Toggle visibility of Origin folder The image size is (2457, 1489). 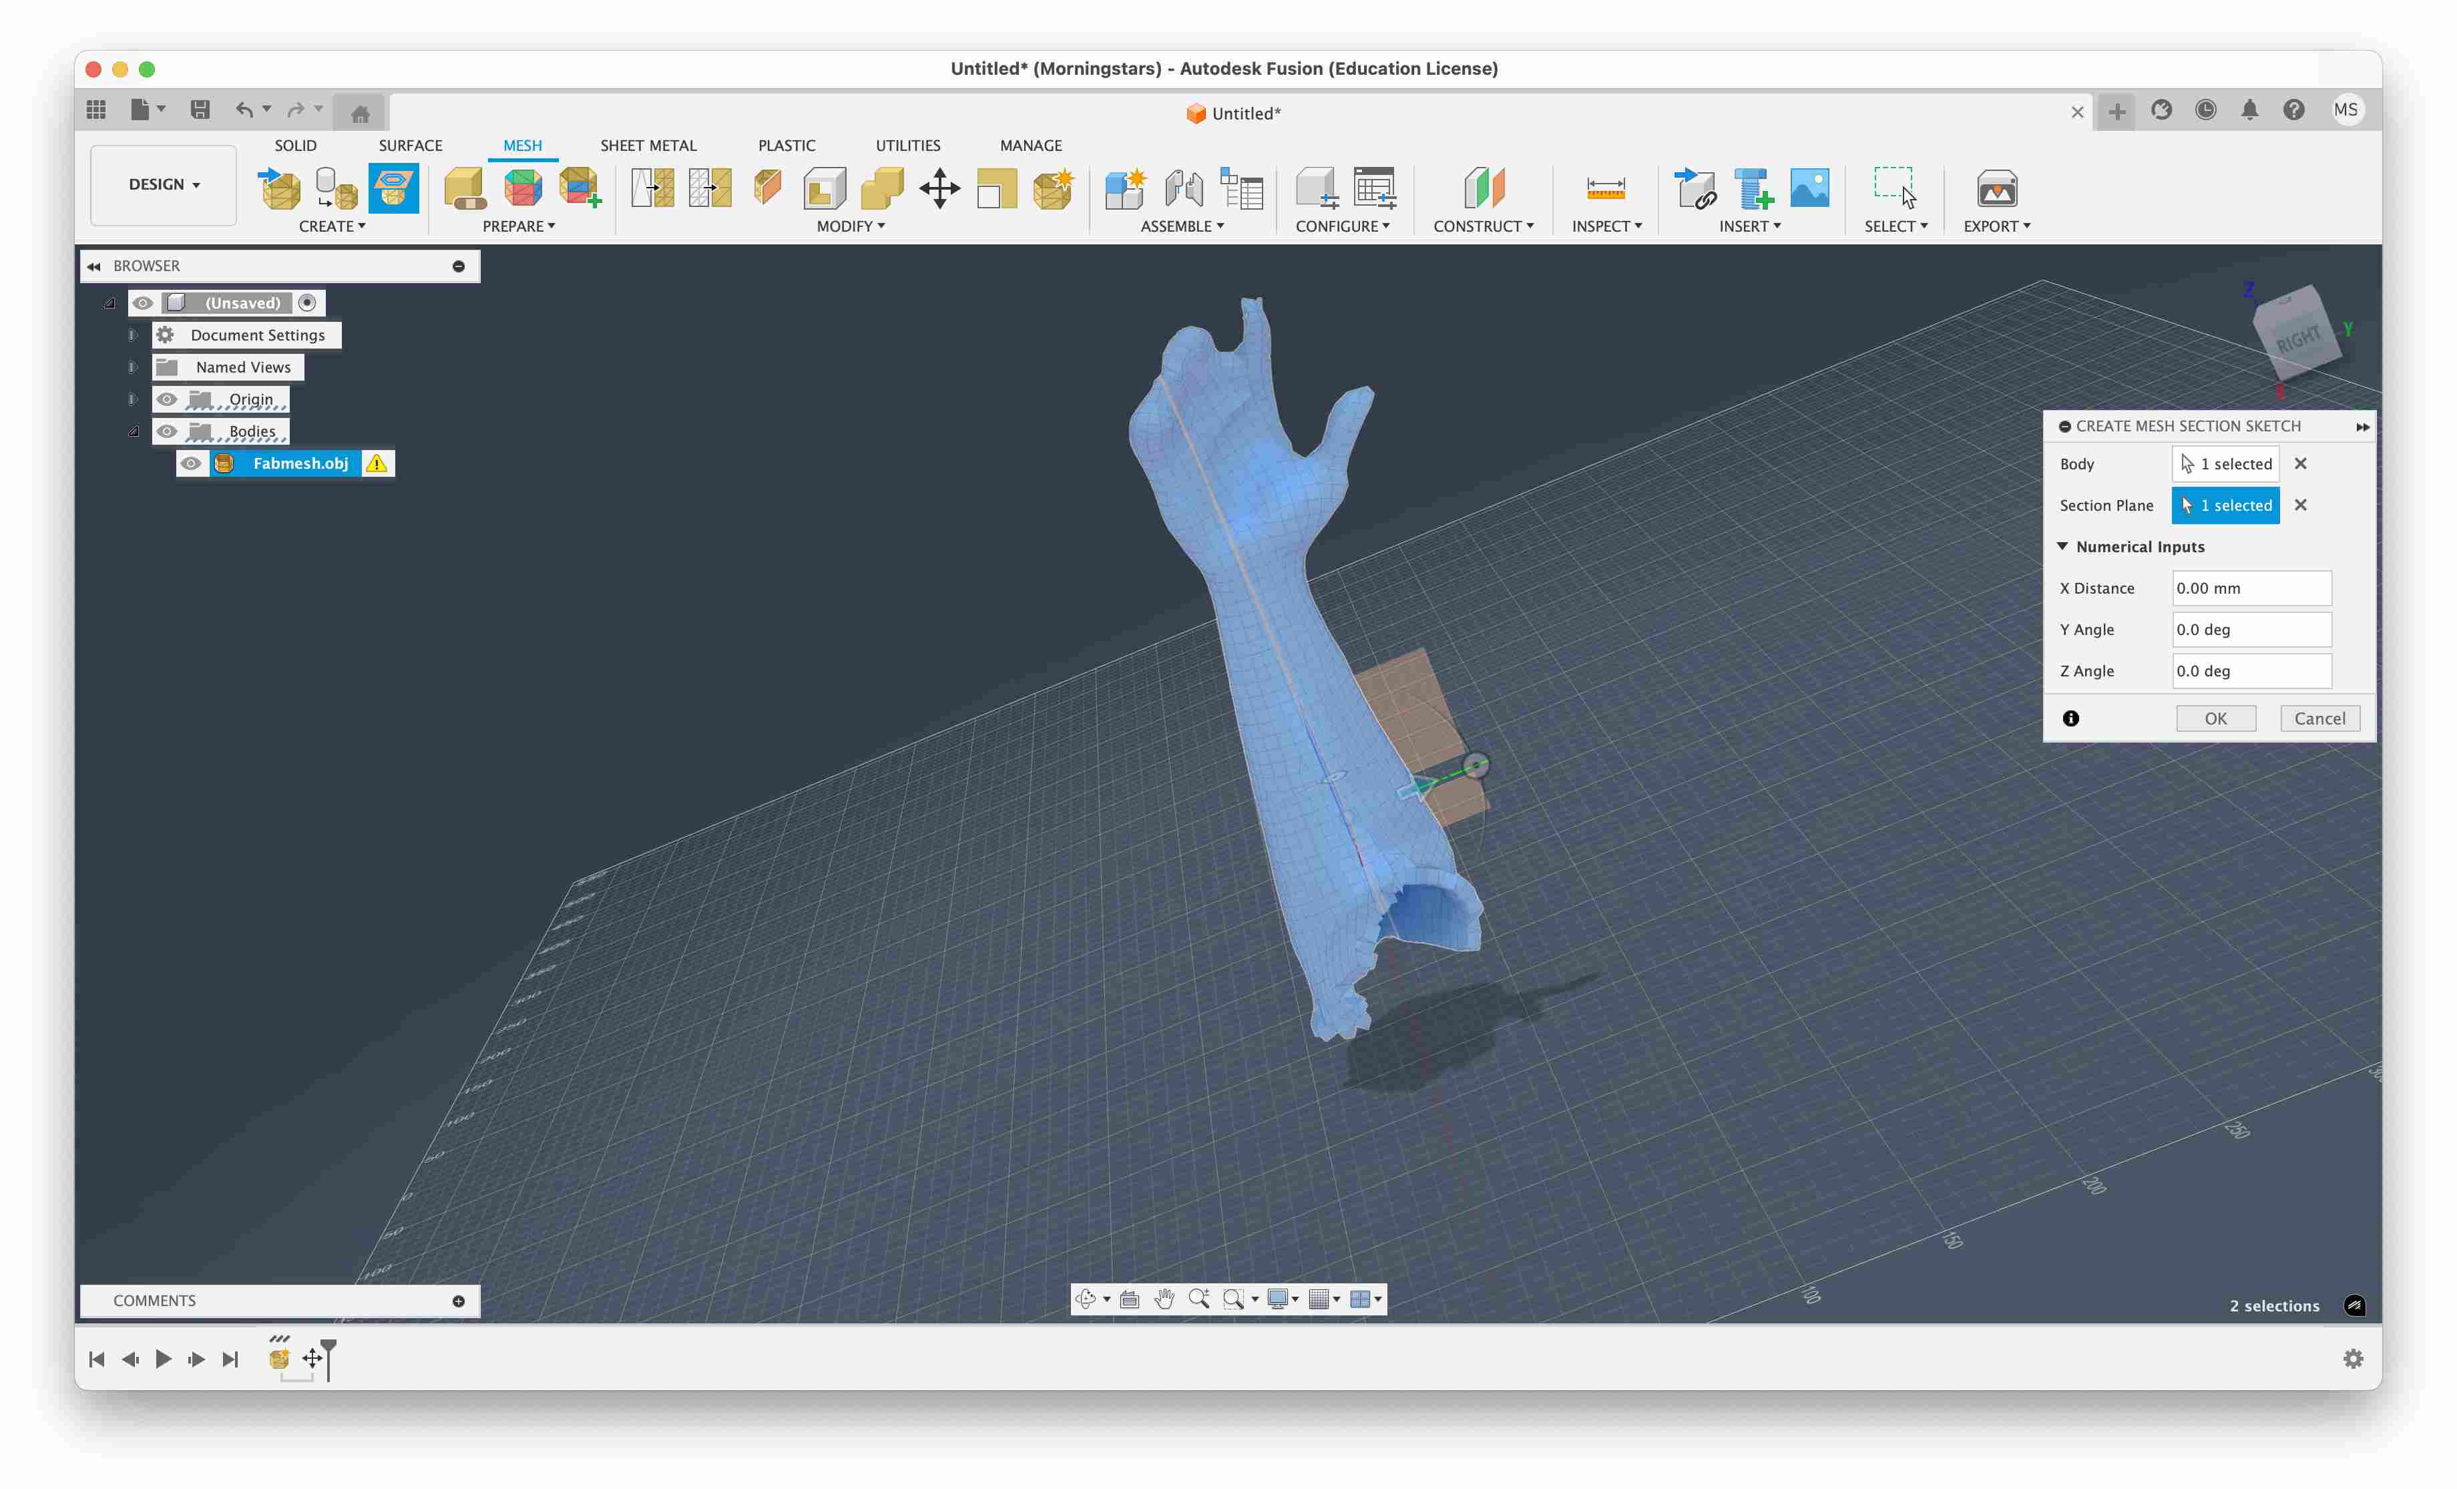(166, 399)
